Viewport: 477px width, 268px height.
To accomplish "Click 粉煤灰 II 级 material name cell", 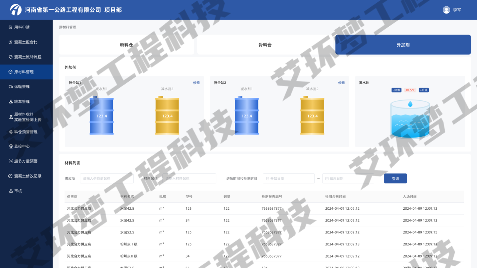I will (x=129, y=256).
